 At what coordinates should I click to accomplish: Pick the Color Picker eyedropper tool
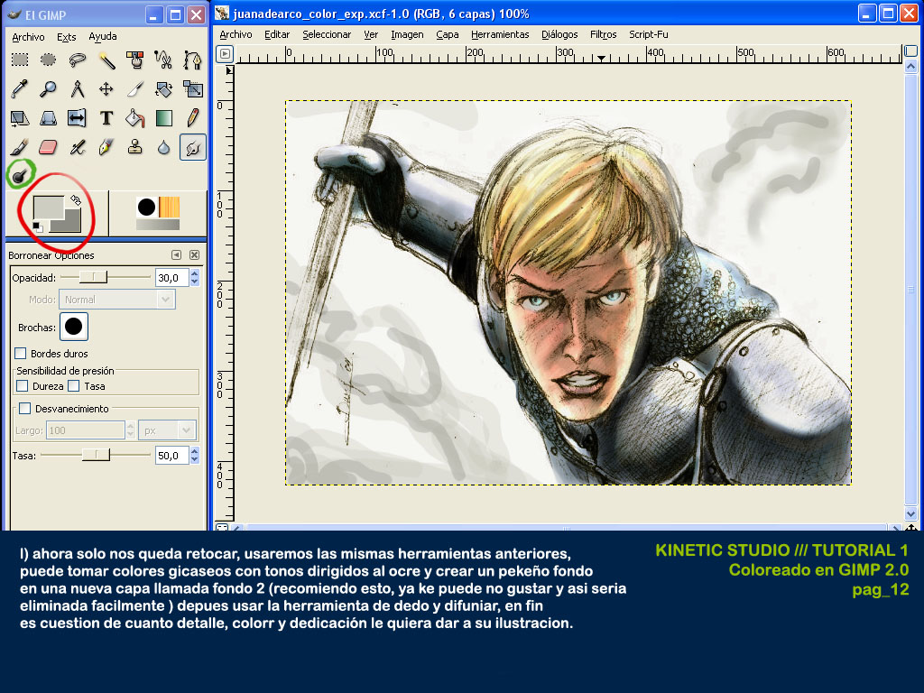point(20,89)
